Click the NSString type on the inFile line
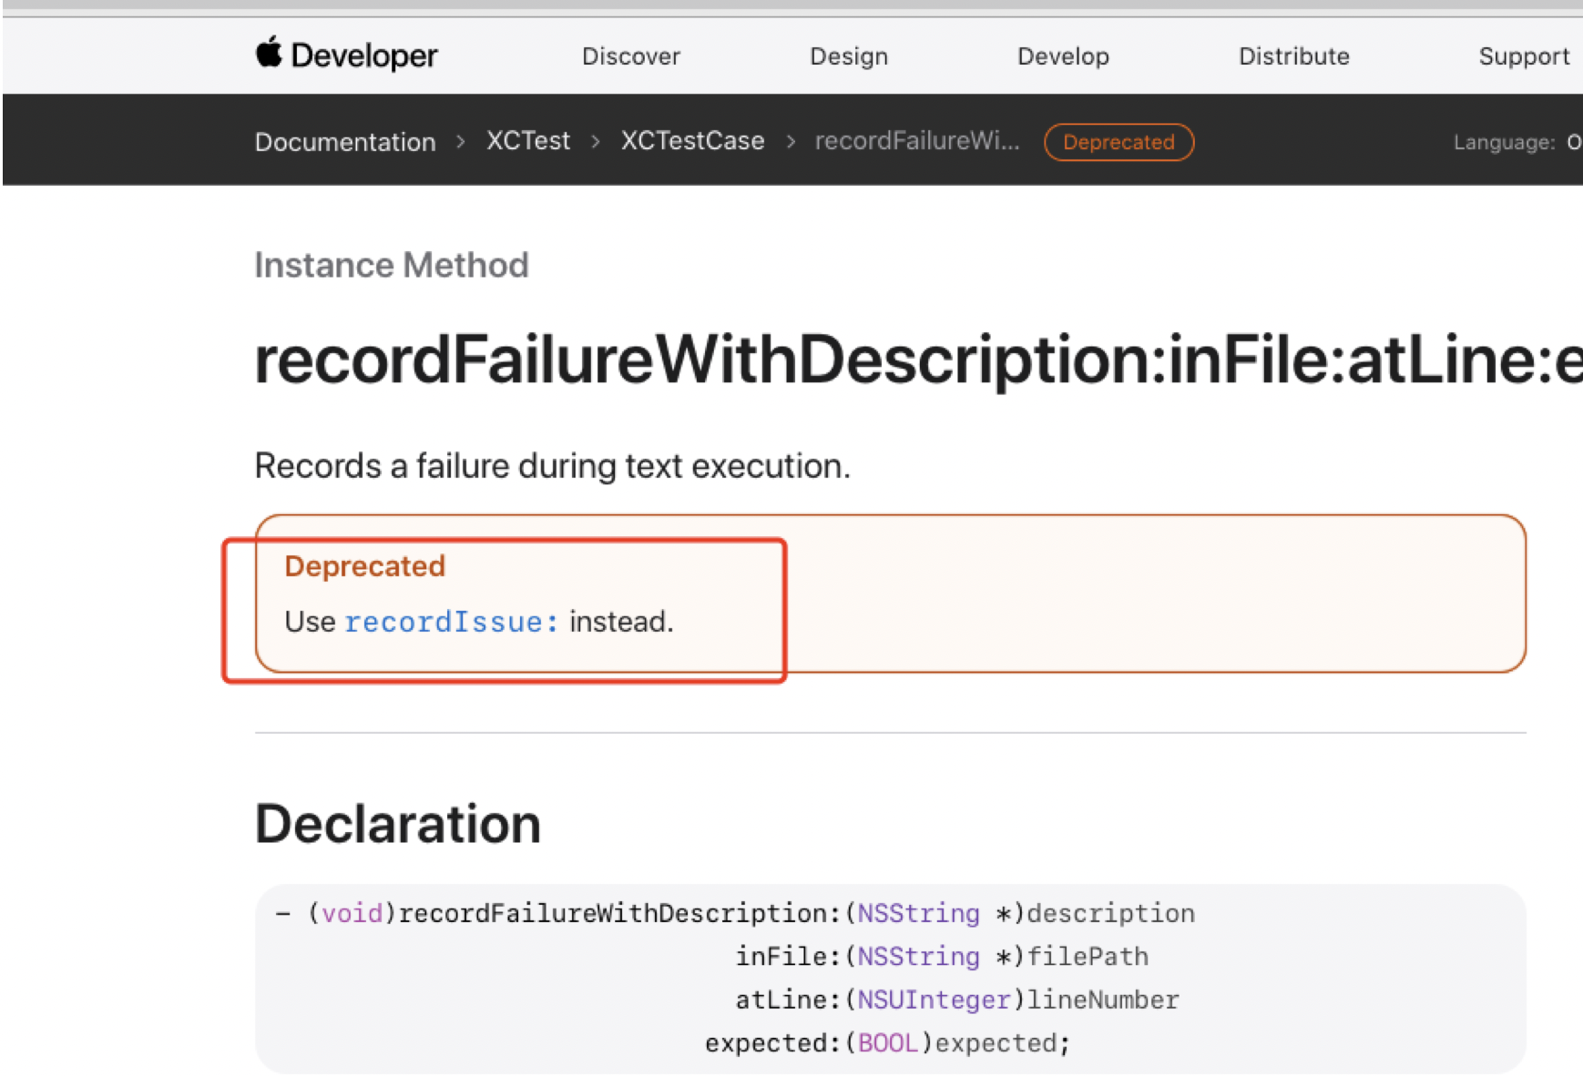1583x1076 pixels. pos(919,957)
